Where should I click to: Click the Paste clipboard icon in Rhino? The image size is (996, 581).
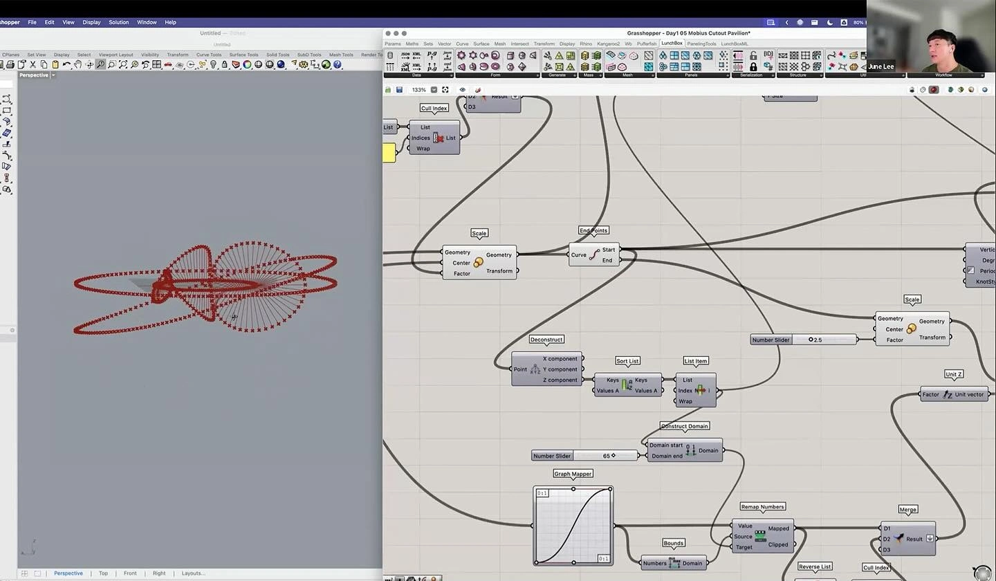(x=55, y=64)
